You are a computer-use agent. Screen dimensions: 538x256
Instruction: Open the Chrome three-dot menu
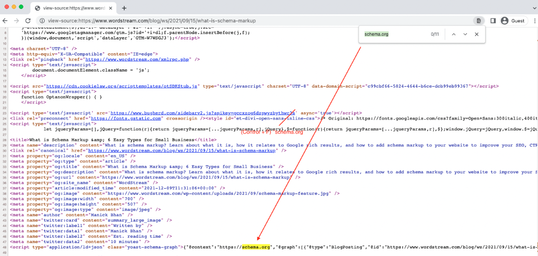click(x=534, y=21)
